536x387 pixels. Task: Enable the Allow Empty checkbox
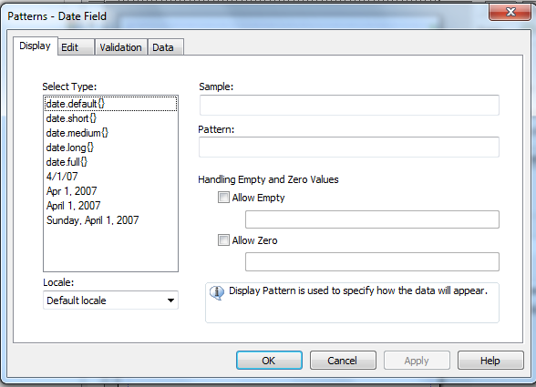[x=223, y=198]
